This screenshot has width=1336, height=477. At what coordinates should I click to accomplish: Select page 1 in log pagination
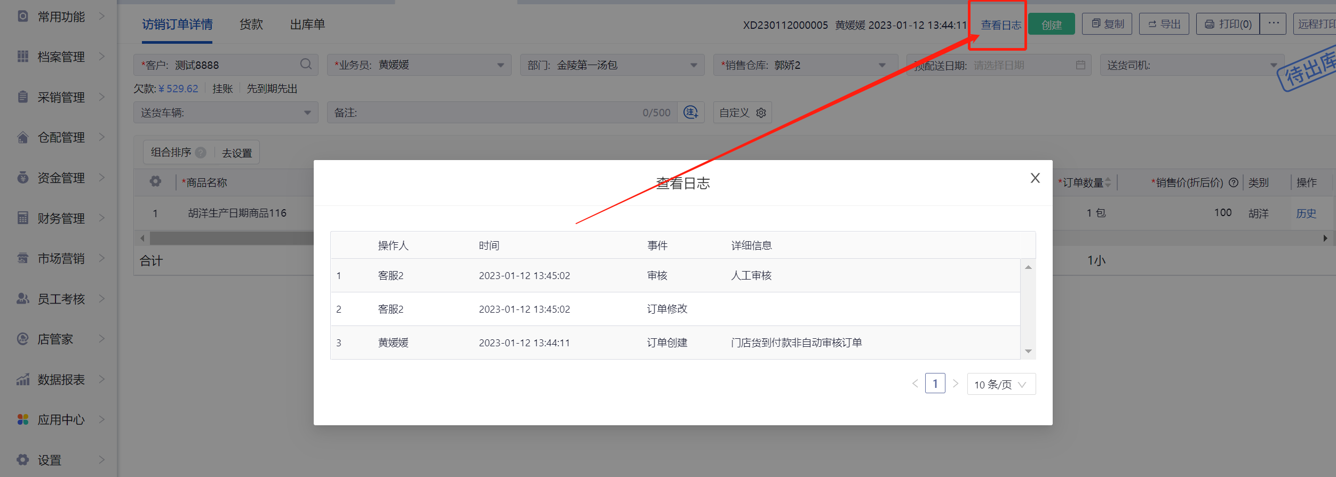[x=935, y=384]
